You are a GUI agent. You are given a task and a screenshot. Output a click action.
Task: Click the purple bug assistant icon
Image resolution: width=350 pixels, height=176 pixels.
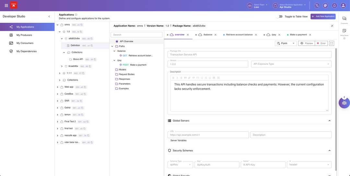coord(344,103)
